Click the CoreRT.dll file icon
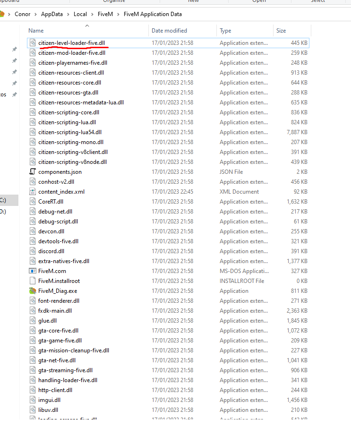 tap(33, 202)
